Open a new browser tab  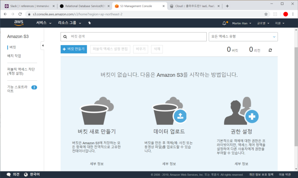[x=227, y=6]
